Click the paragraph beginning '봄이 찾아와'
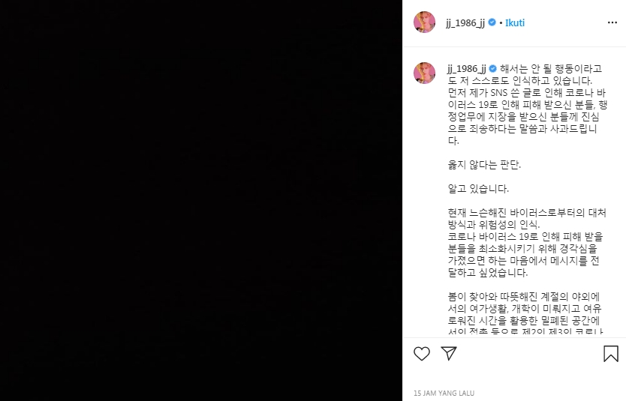Screen dimensions: 626x401 tap(525, 314)
